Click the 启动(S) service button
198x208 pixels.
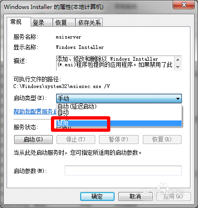coord(33,139)
